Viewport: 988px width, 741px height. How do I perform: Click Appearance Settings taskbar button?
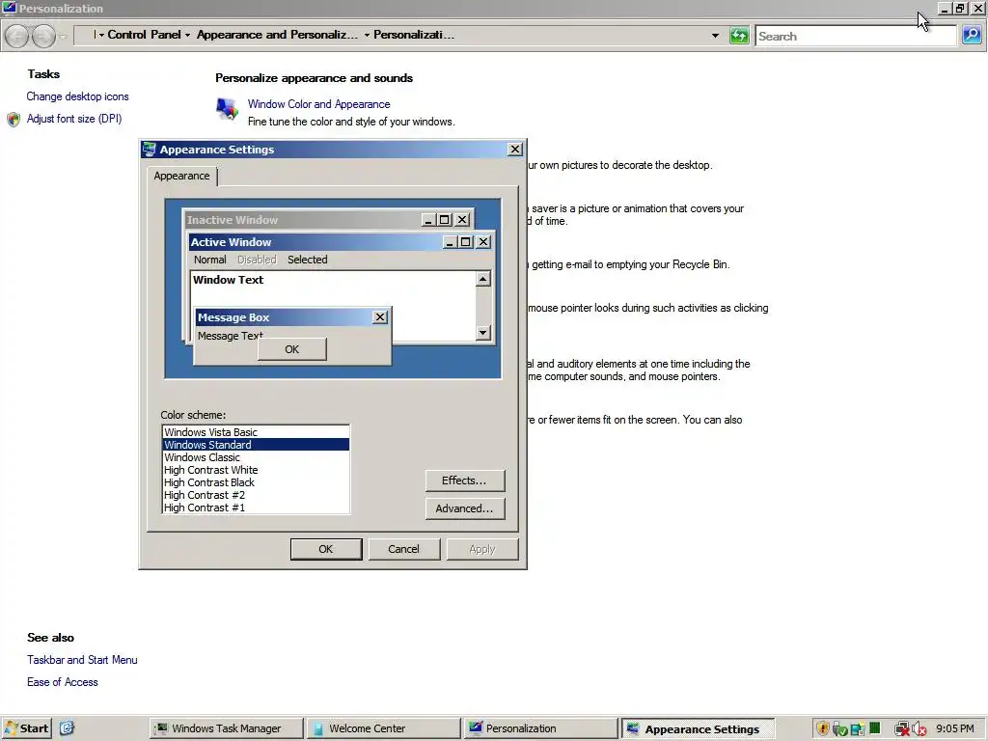(698, 728)
